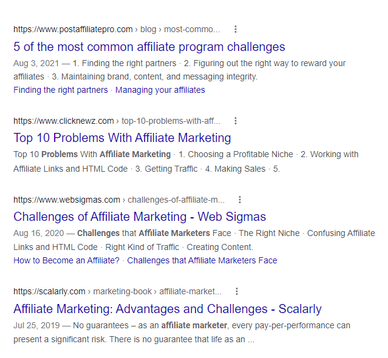Follow the 'Managing your affiliates' sitelink
The image size is (388, 358).
tap(160, 90)
